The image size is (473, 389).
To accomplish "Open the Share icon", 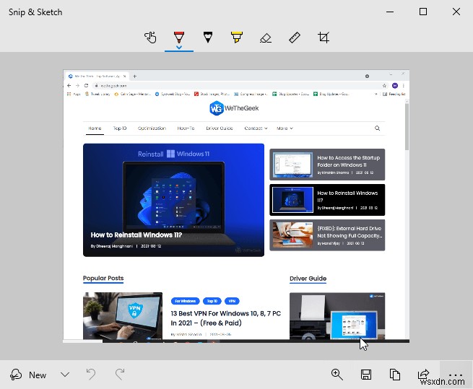I will point(423,374).
